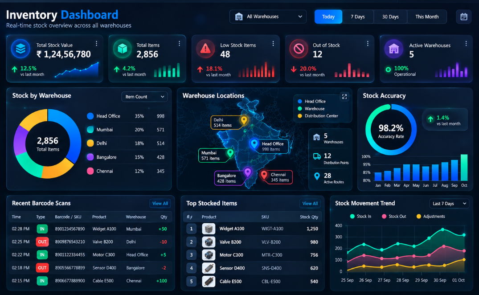Click the Chennai map pin

264,175
